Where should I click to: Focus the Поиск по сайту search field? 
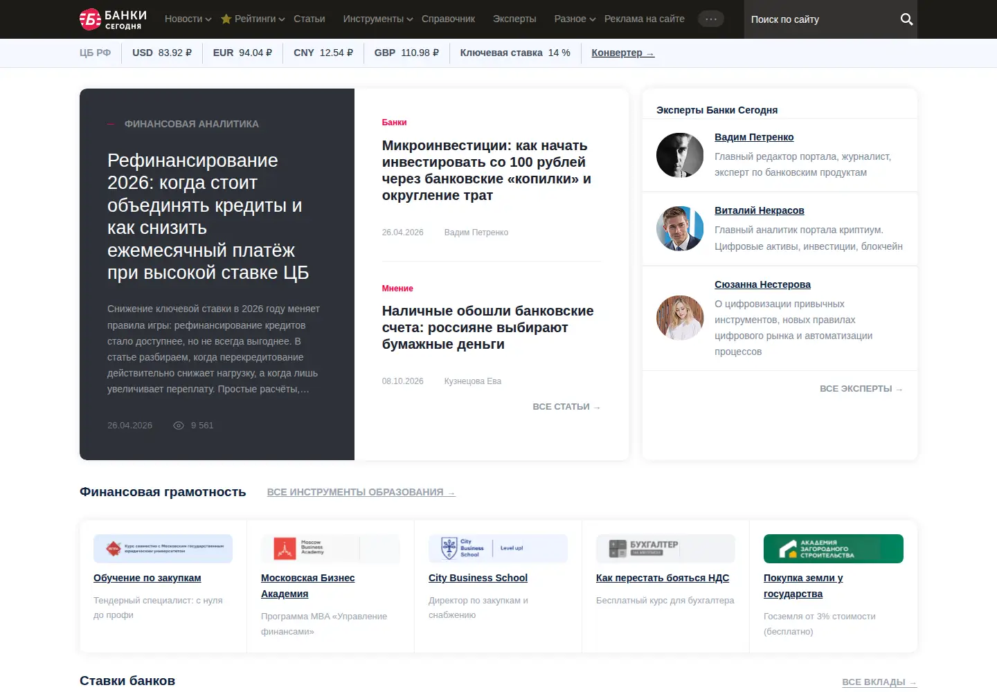tap(820, 19)
